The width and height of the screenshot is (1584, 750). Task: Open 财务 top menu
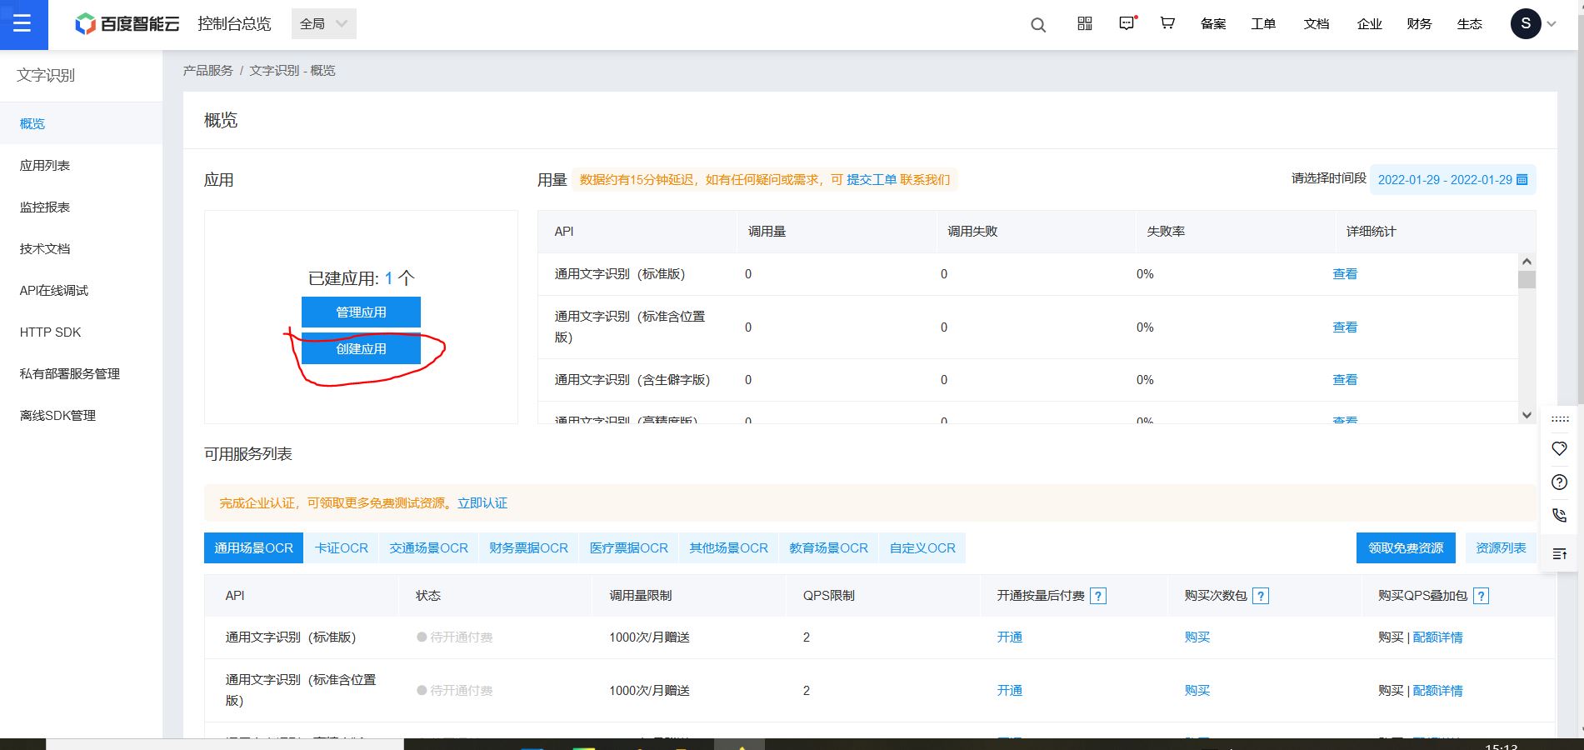1419,24
